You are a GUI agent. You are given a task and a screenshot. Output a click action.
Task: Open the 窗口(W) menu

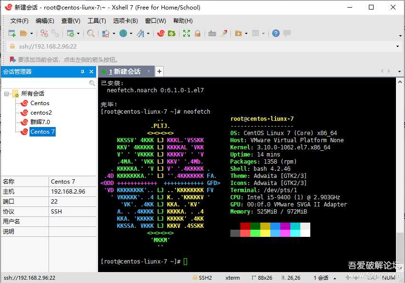pos(156,21)
